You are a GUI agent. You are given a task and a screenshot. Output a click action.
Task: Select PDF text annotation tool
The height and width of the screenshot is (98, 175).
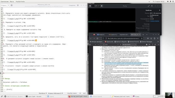tap(153, 45)
